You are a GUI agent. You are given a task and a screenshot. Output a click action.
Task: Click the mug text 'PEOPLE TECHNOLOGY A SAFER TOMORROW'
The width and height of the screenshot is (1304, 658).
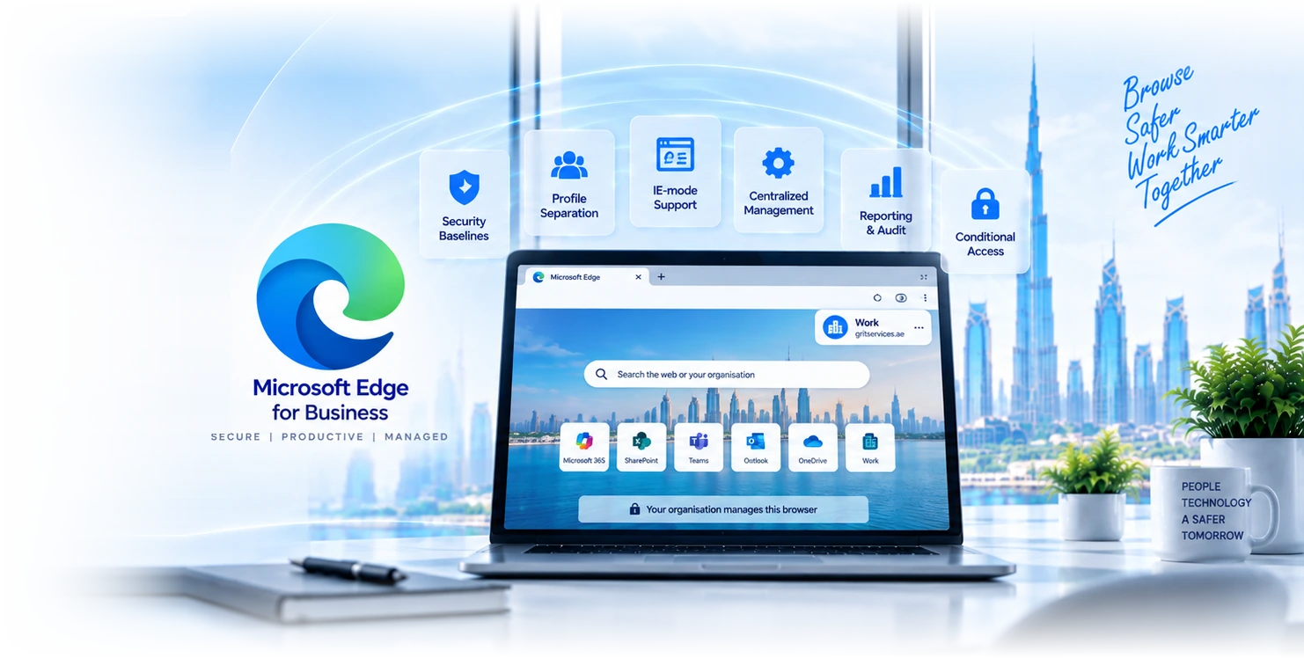click(x=1216, y=511)
